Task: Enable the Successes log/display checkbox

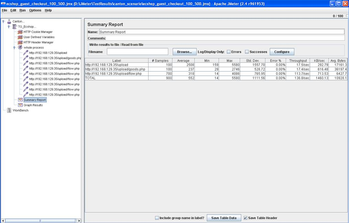Action: [247, 52]
